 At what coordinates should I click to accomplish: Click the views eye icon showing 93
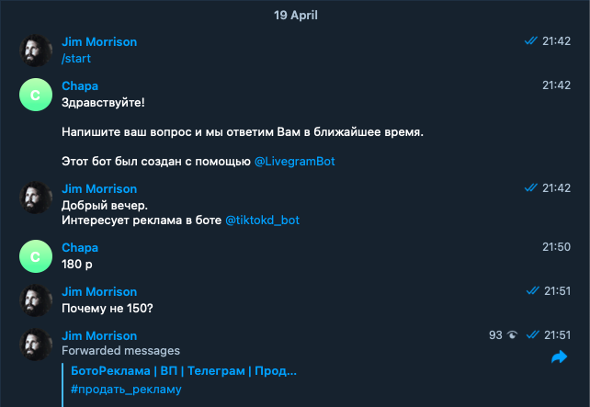click(x=513, y=336)
